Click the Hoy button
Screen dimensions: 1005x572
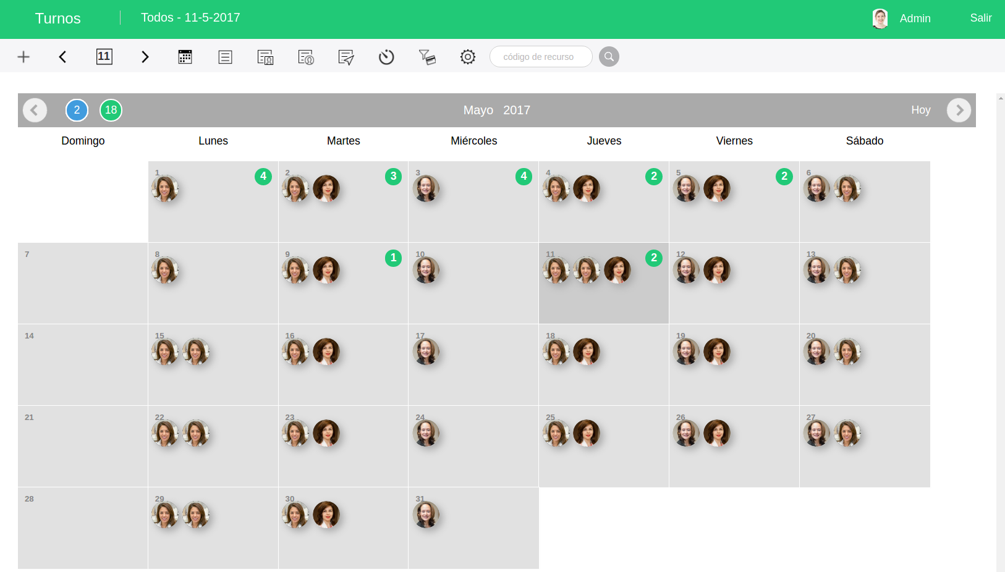click(x=920, y=110)
